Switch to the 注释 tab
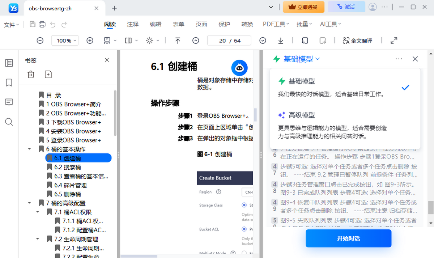This screenshot has width=434, height=258. (x=133, y=24)
